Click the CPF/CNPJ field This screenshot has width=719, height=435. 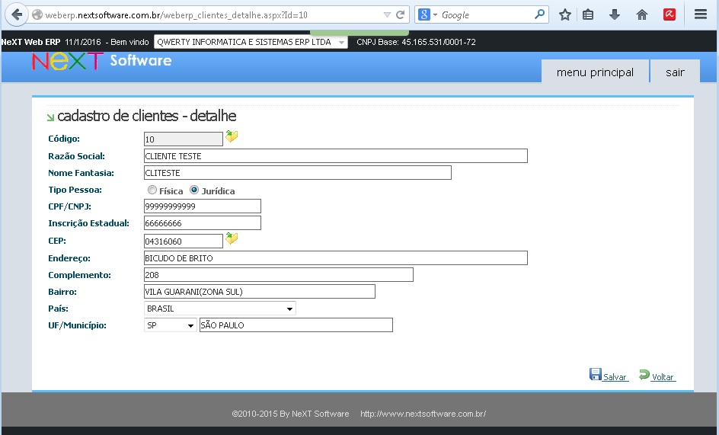click(x=203, y=206)
